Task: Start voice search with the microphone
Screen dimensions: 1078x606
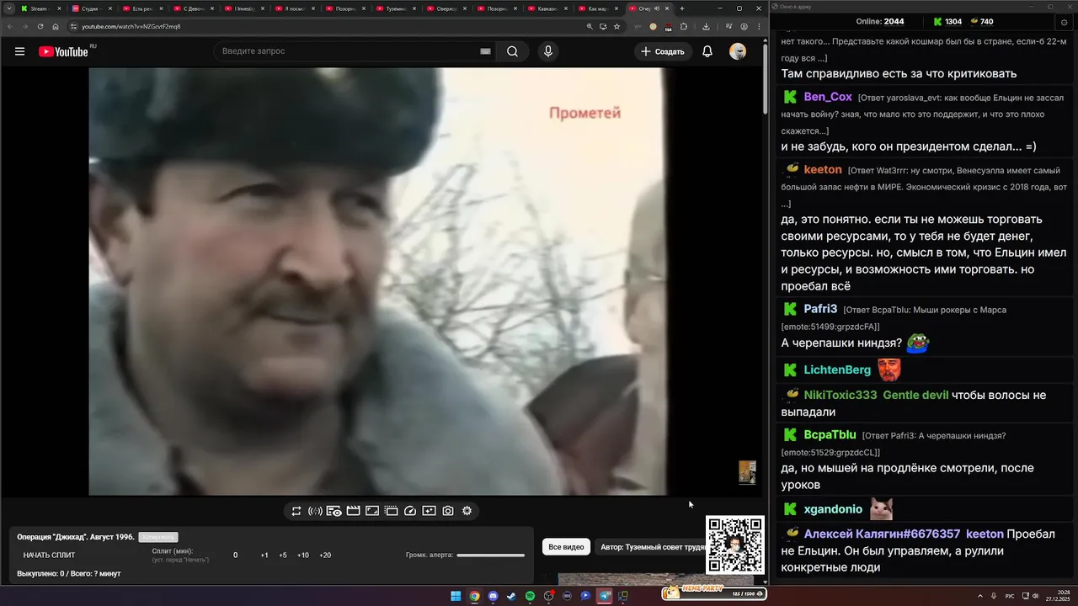Action: 548,51
